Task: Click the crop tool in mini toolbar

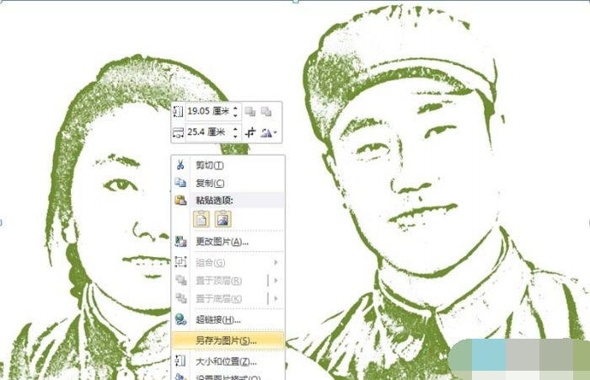Action: tap(250, 132)
